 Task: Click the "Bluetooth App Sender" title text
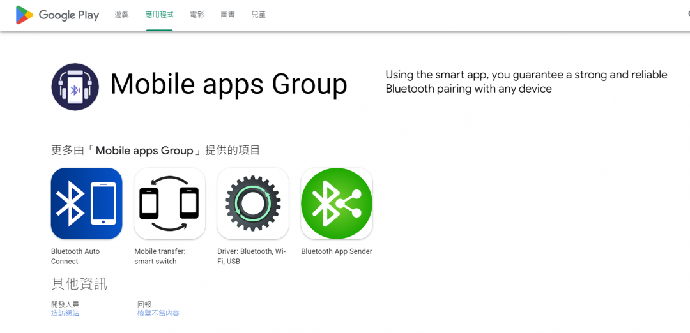point(337,251)
